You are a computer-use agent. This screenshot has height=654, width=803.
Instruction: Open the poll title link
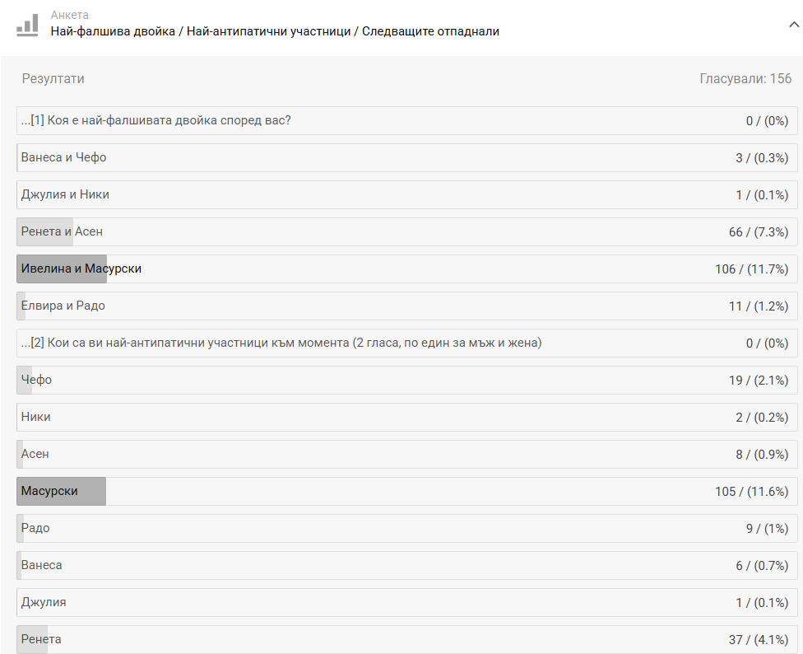275,31
